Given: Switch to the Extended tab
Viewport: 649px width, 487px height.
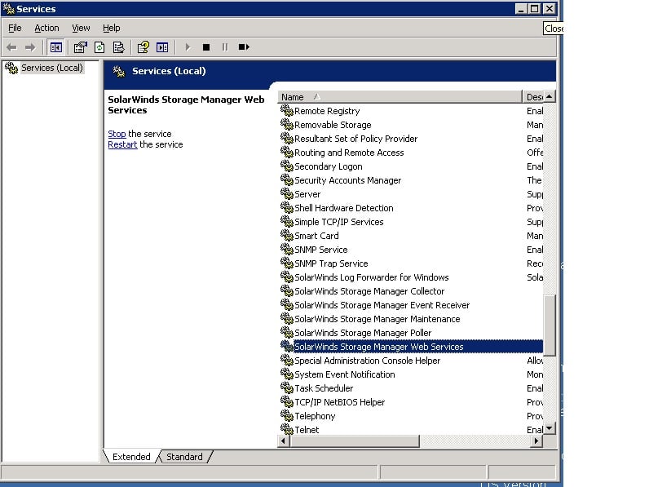Looking at the screenshot, I should click(131, 456).
